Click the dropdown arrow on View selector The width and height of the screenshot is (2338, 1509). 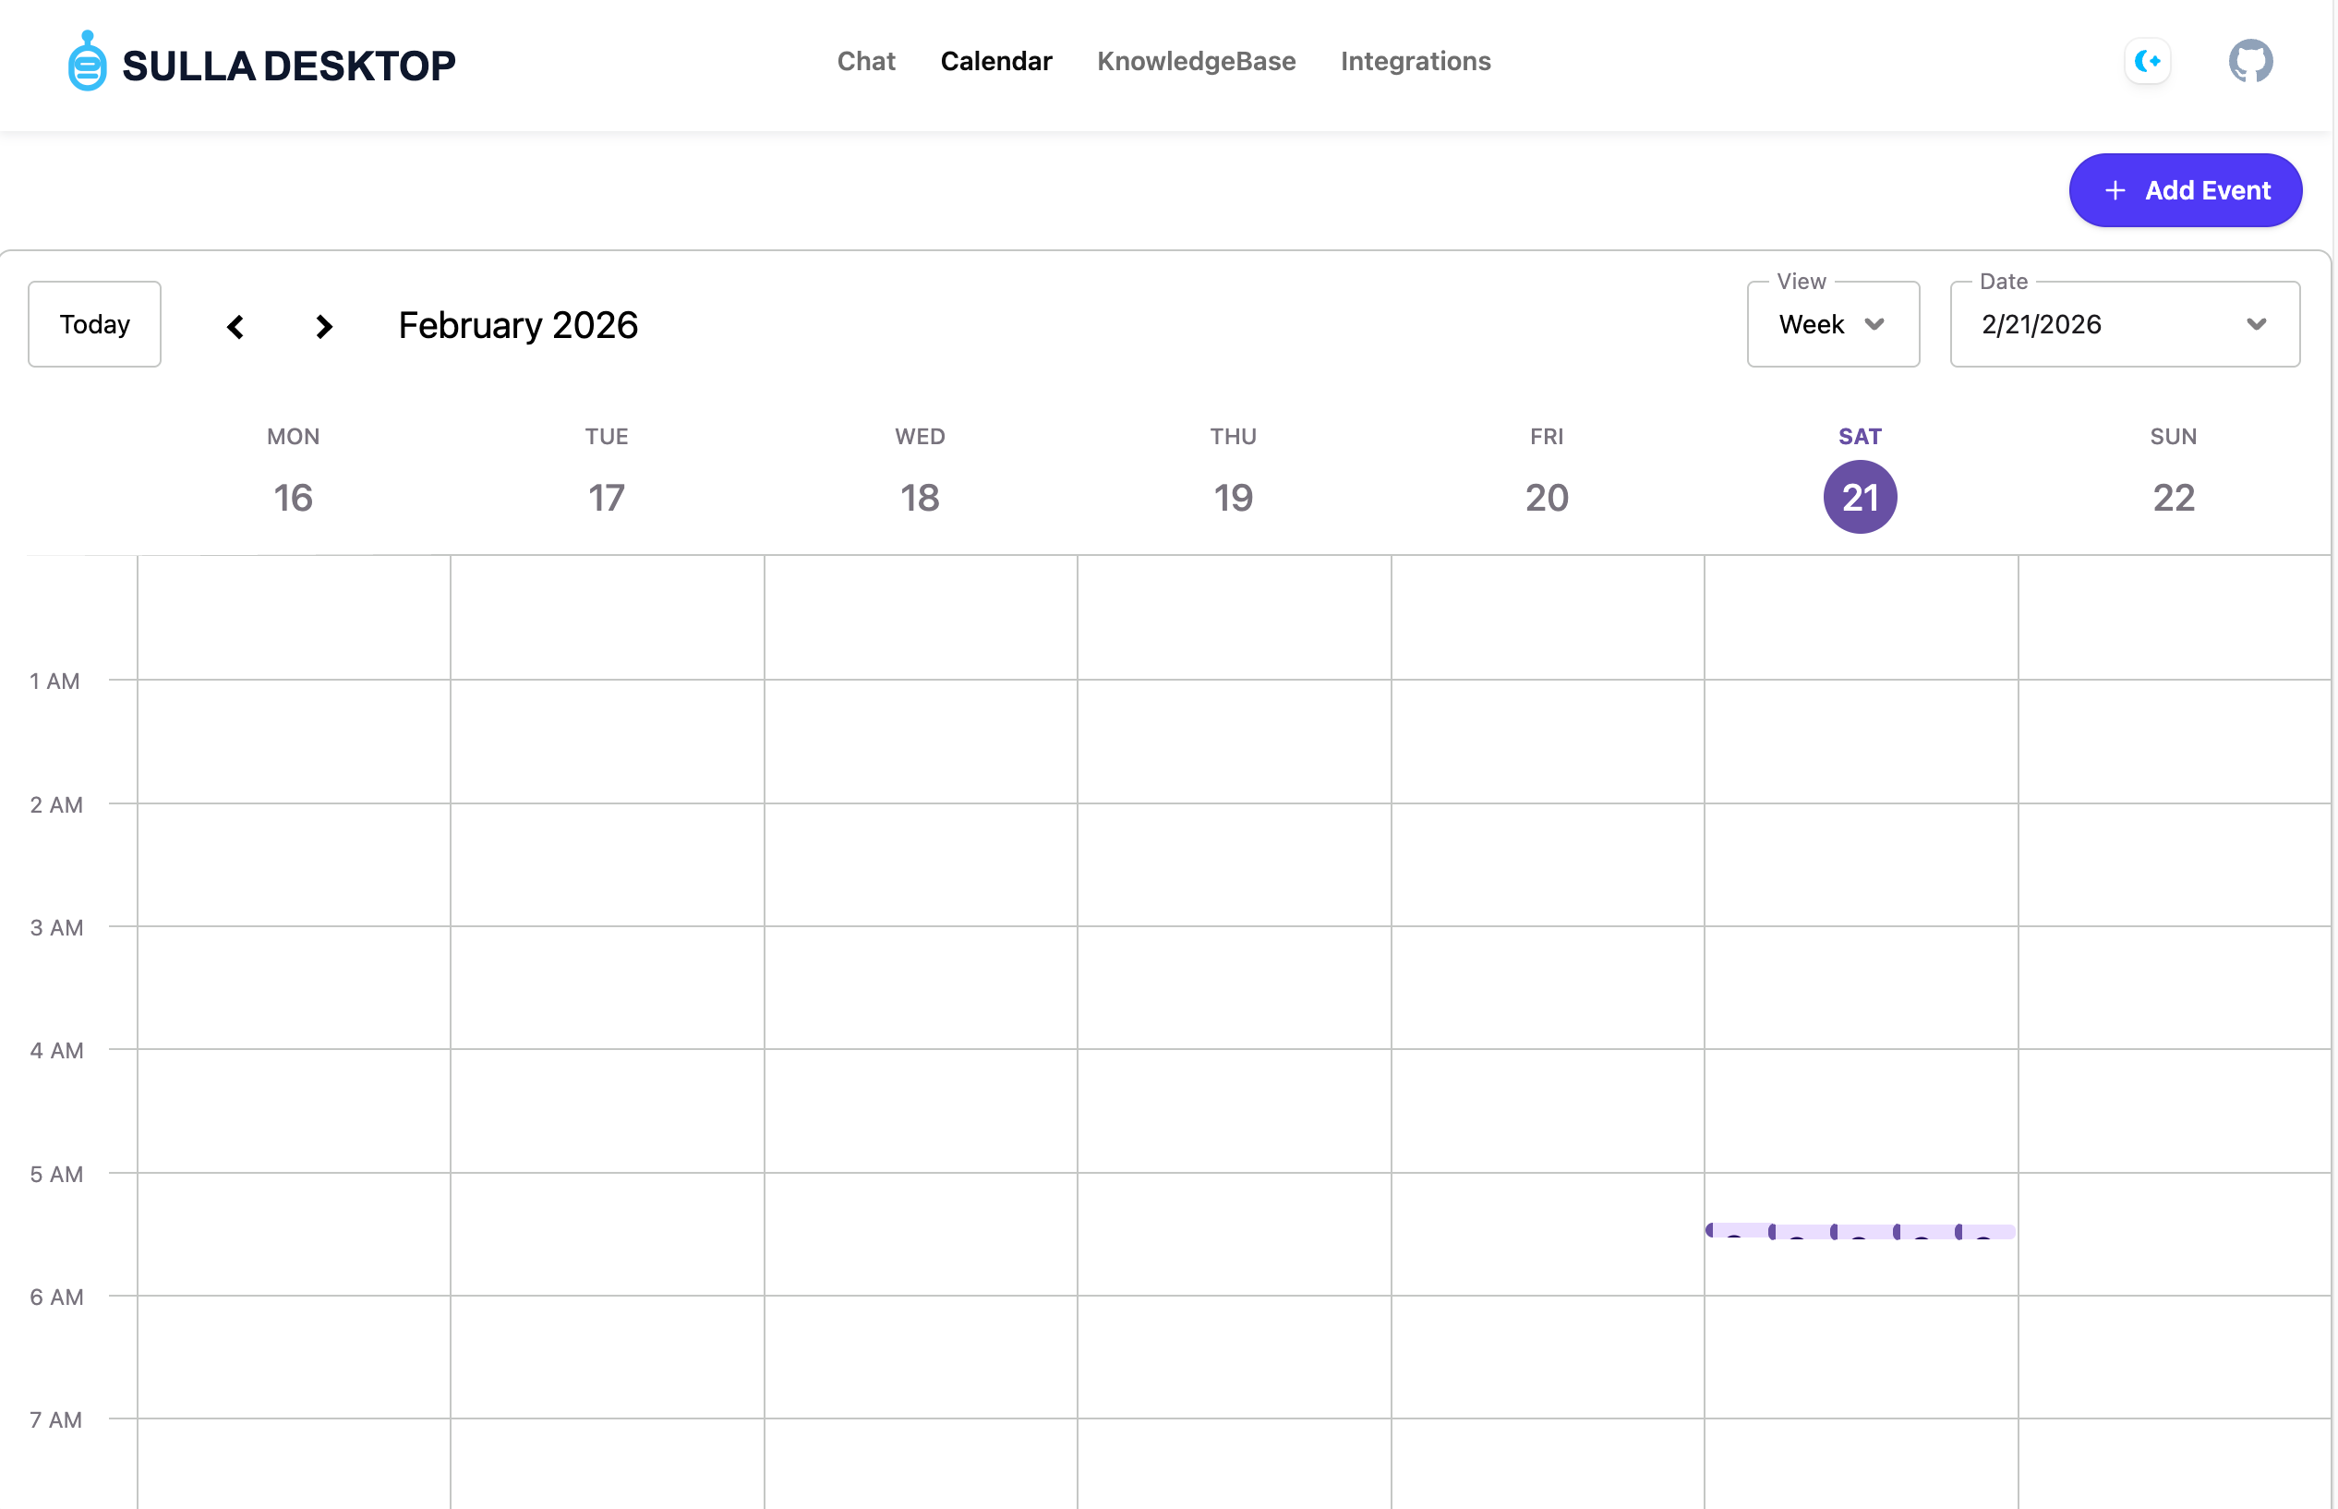pos(1875,324)
